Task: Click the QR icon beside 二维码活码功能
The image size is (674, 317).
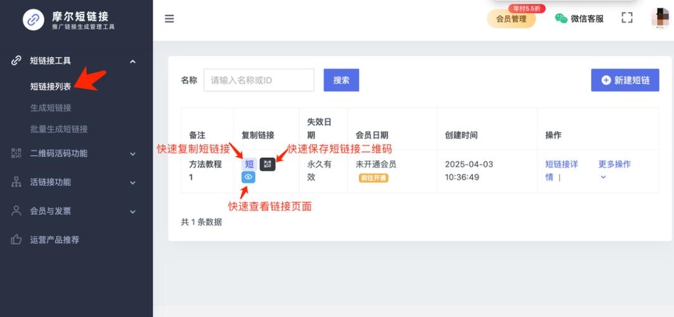Action: (x=16, y=153)
